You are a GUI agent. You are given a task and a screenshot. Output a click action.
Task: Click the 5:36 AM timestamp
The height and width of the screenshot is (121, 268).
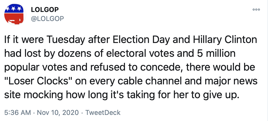coord(18,113)
